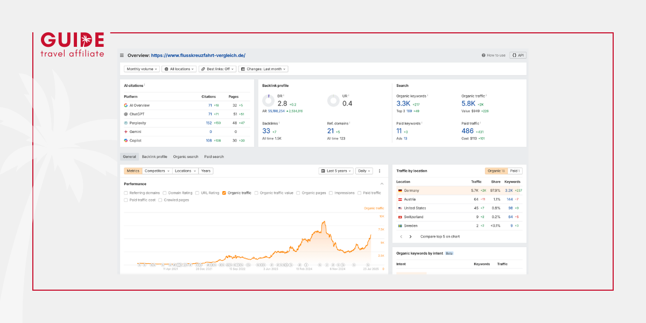This screenshot has height=323, width=646.
Task: Select the Paid traffic-by-location toggle
Action: click(515, 171)
